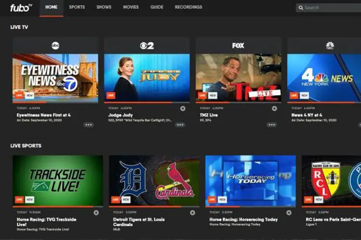Click LIVE badge on Eyewitness News
This screenshot has height=240, width=361.
click(19, 95)
